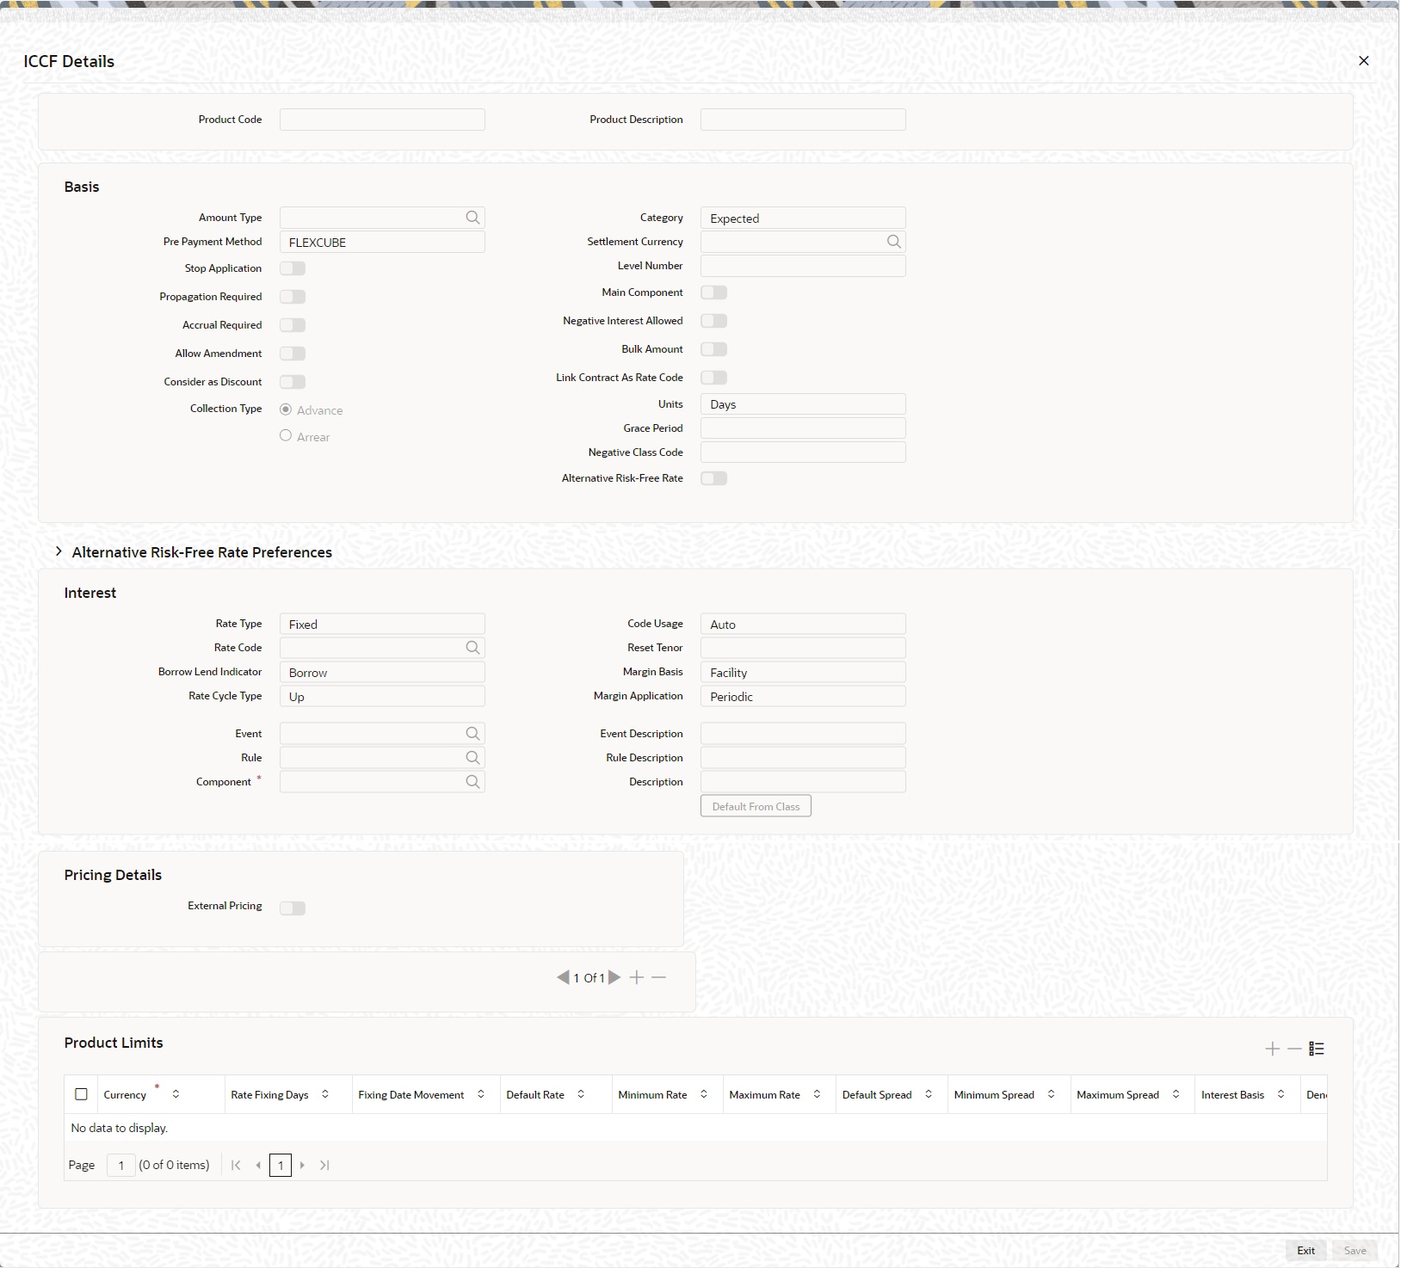Click the Save button
This screenshot has height=1268, width=1401.
(x=1355, y=1250)
